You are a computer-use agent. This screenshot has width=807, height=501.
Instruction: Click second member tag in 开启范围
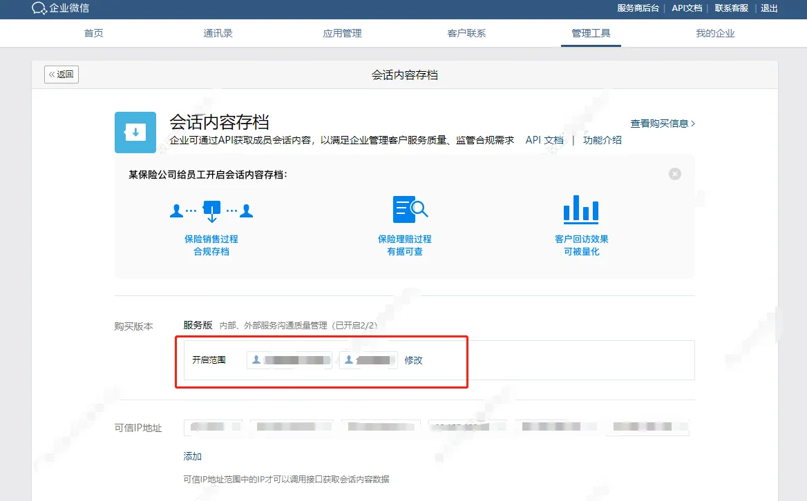point(368,360)
